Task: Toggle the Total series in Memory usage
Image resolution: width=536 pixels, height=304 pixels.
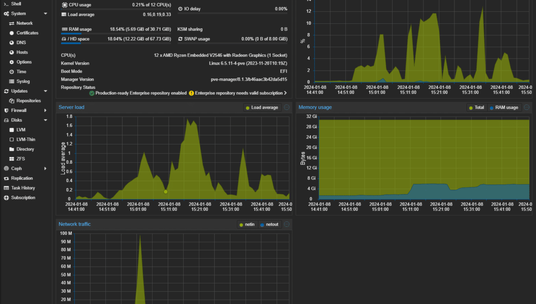Action: pos(477,108)
